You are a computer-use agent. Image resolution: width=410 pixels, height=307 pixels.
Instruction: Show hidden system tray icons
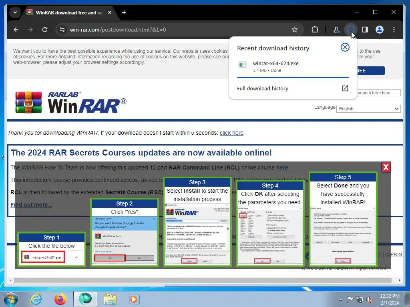(x=340, y=299)
